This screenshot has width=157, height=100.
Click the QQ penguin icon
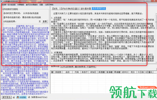[18, 97]
